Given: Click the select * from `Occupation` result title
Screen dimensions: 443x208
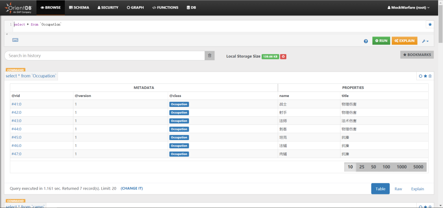Looking at the screenshot, I should click(31, 76).
